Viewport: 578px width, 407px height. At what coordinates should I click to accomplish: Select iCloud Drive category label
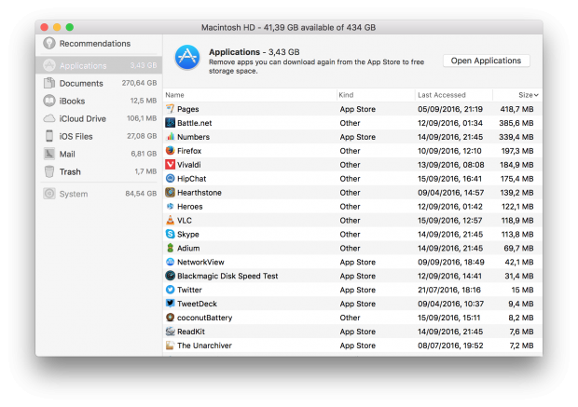(x=83, y=118)
